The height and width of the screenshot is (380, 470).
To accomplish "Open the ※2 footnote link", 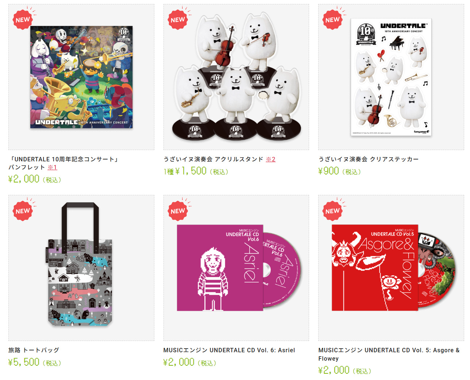I will (271, 159).
